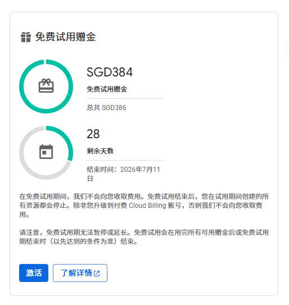Click the 结束时间 2026年7月11日 end date
This screenshot has height=305, width=289.
tap(124, 174)
